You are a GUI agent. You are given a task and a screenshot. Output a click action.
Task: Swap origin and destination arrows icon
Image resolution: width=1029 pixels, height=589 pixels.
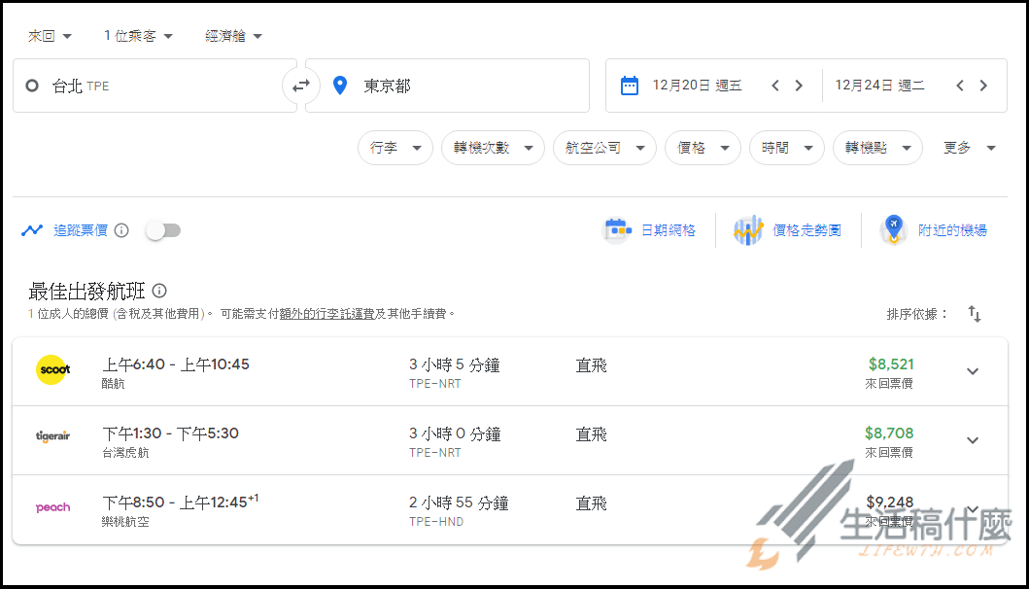[x=301, y=87]
